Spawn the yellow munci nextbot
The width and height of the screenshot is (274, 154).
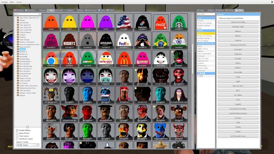pos(69,22)
